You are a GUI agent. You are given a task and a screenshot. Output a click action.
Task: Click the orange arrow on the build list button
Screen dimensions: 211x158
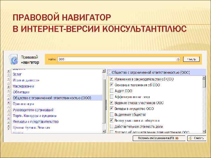pos(177,138)
